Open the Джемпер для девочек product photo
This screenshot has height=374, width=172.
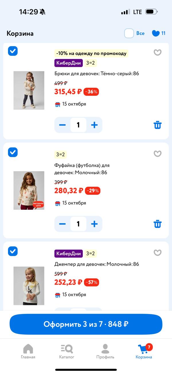pyautogui.click(x=29, y=286)
